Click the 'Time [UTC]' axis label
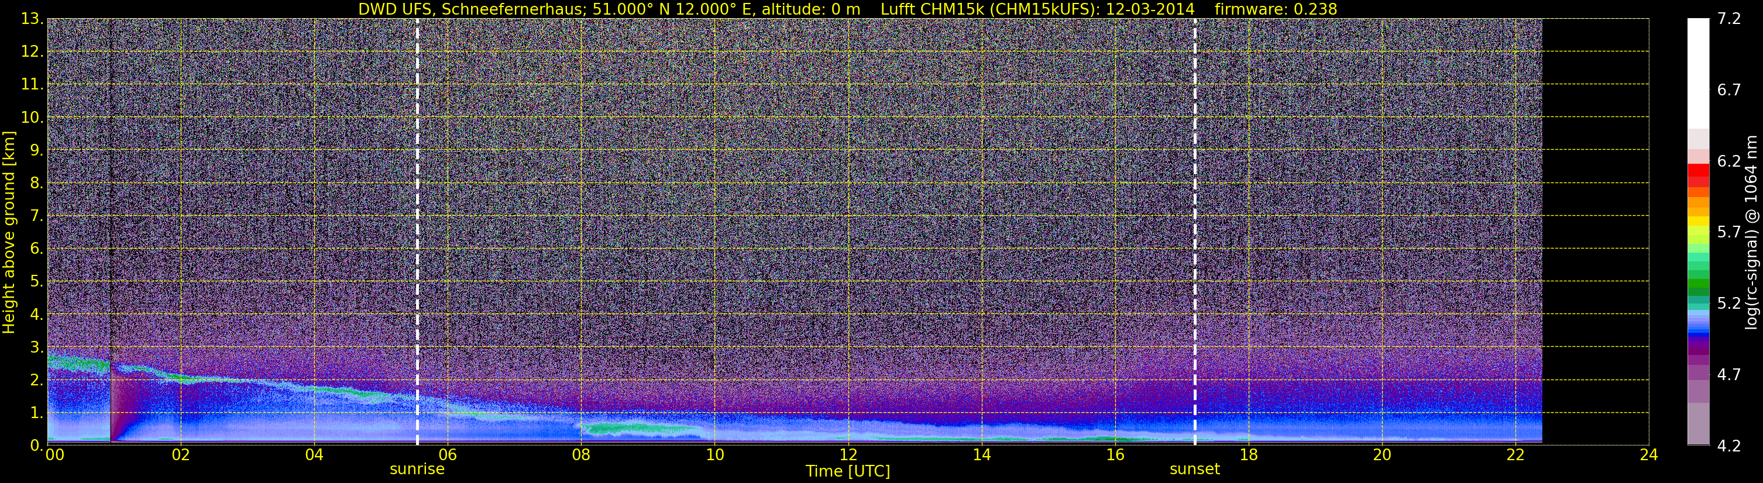 847,471
